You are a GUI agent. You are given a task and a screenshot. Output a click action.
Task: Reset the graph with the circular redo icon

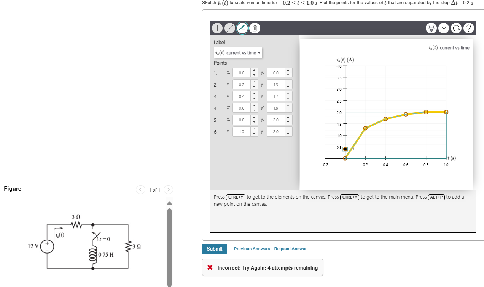pyautogui.click(x=456, y=28)
